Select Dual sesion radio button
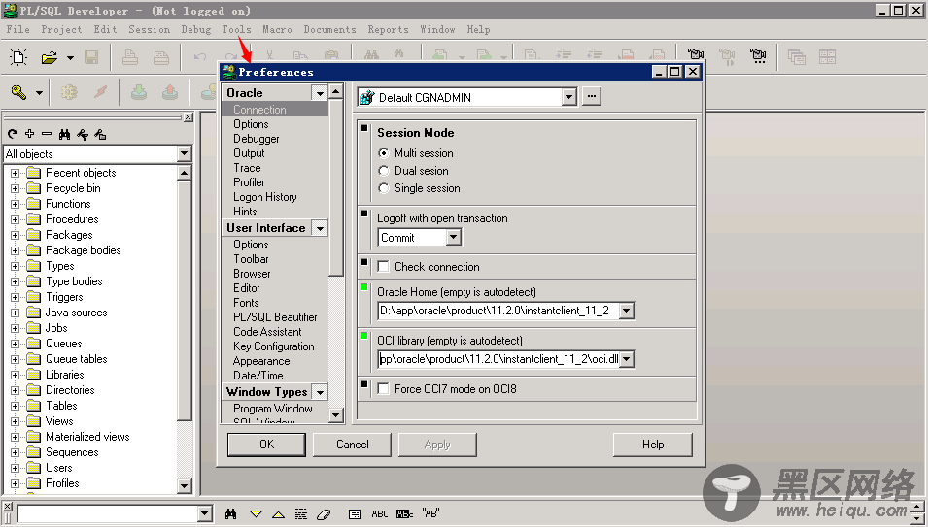The width and height of the screenshot is (928, 527). click(x=384, y=171)
